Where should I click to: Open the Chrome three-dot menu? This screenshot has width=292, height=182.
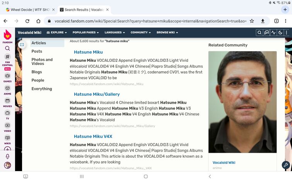click(x=285, y=21)
